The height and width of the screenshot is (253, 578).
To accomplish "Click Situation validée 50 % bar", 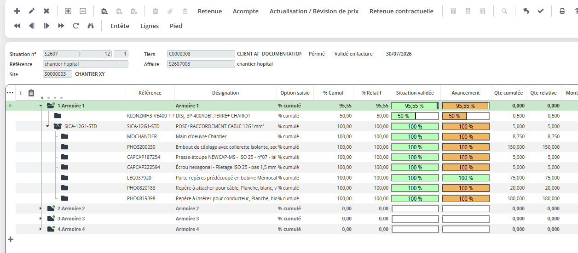I will [415, 116].
